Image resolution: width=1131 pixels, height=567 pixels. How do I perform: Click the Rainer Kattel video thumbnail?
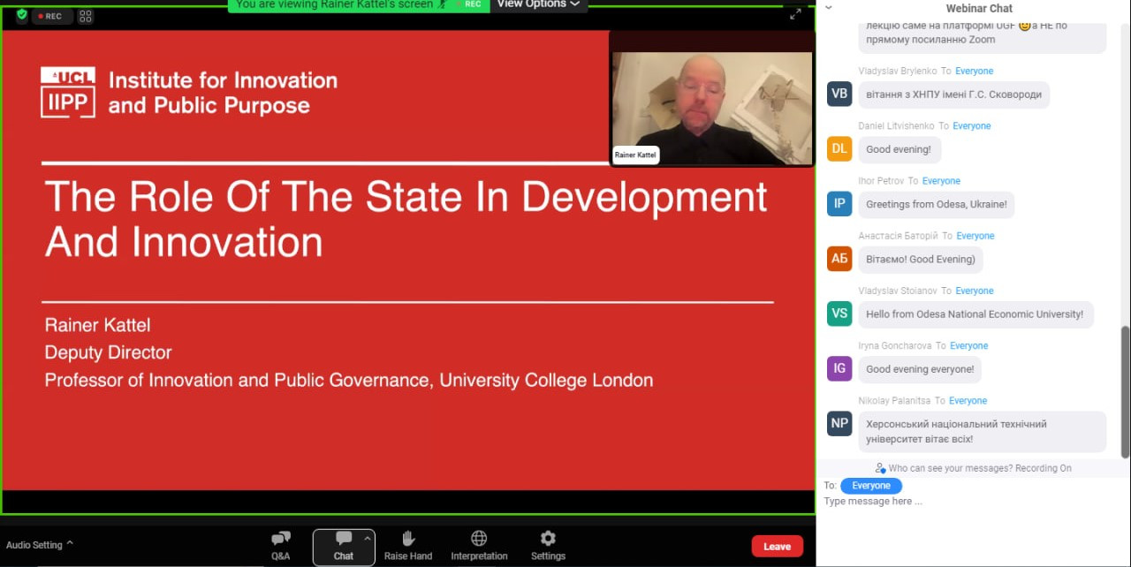712,109
